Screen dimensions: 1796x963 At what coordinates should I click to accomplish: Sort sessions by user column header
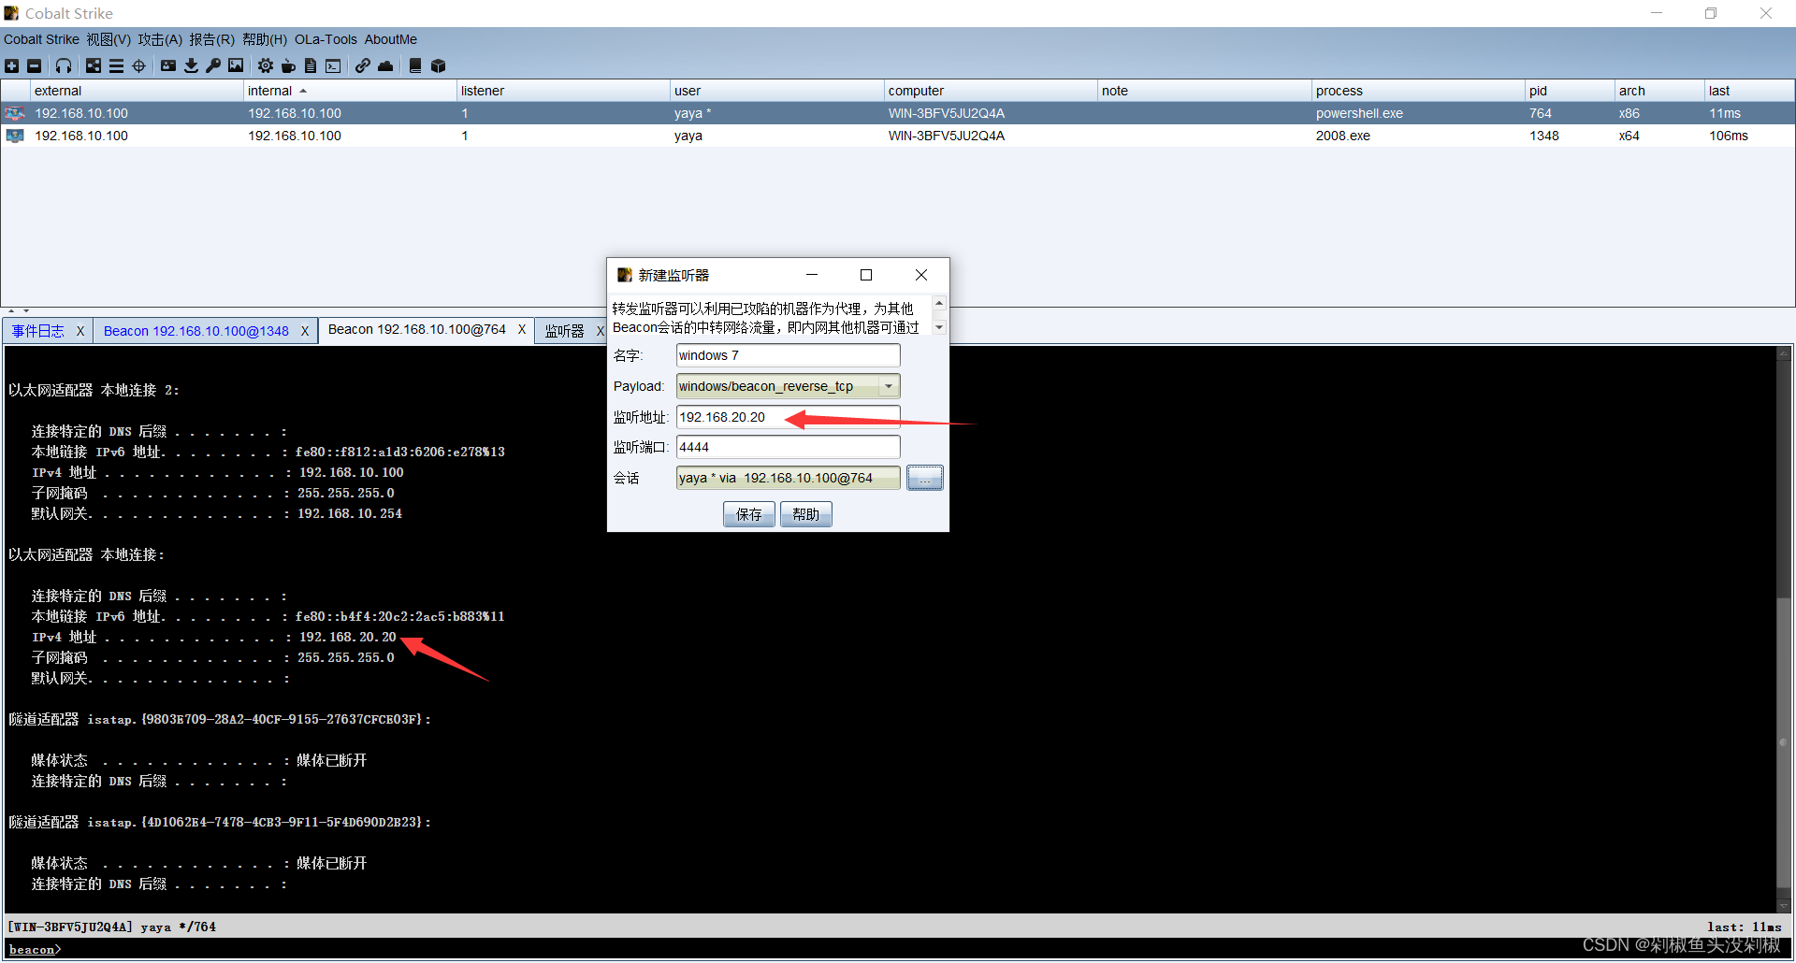click(776, 91)
